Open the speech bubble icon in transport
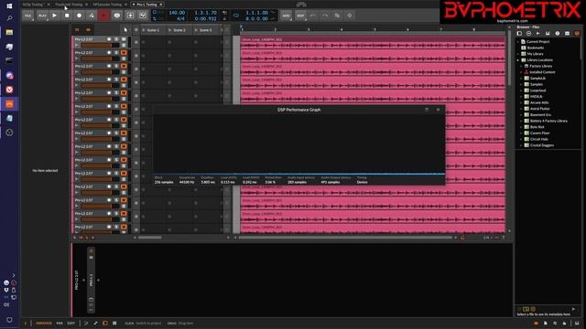586x329 pixels. tap(117, 16)
